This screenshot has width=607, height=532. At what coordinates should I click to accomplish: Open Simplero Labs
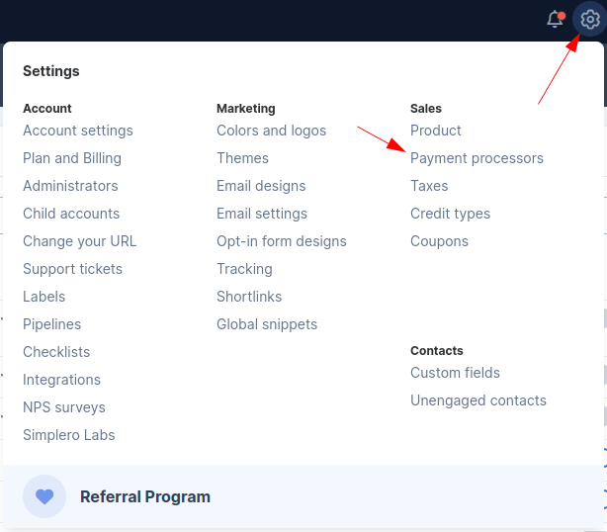tap(69, 435)
